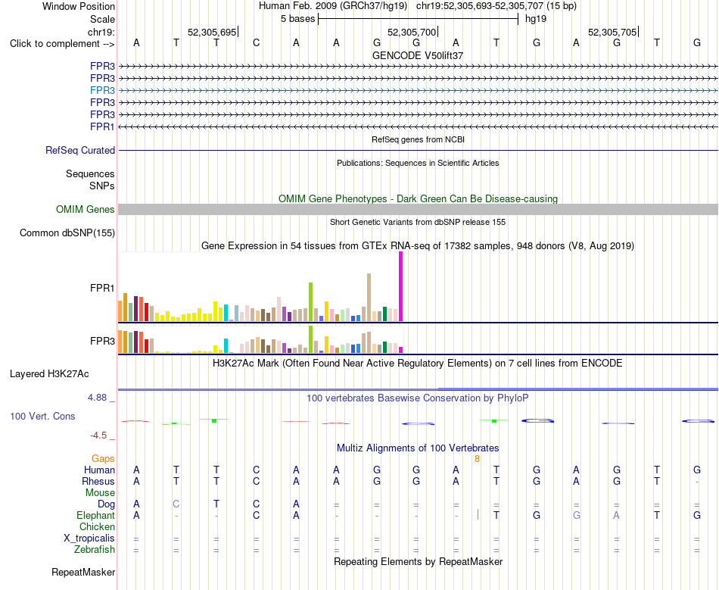Click the 'Click to complement -->' label
The height and width of the screenshot is (590, 719).
click(x=62, y=44)
